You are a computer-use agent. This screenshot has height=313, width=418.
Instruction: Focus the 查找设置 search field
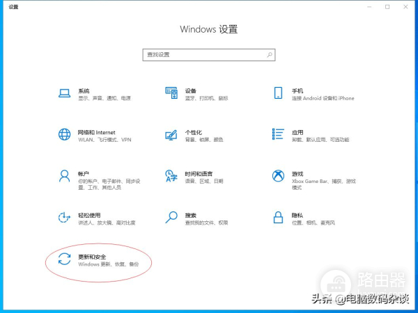(209, 55)
